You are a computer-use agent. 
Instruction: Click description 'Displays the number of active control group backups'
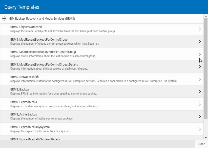42,119
